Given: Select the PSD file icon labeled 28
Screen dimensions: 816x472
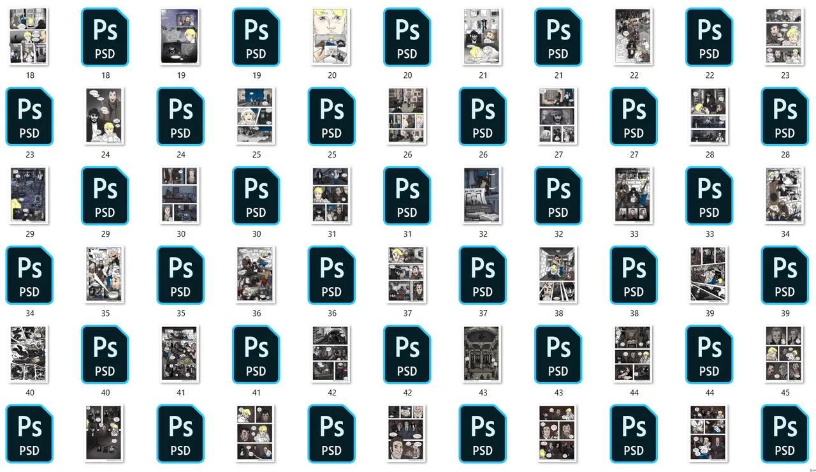Looking at the screenshot, I should tap(785, 117).
